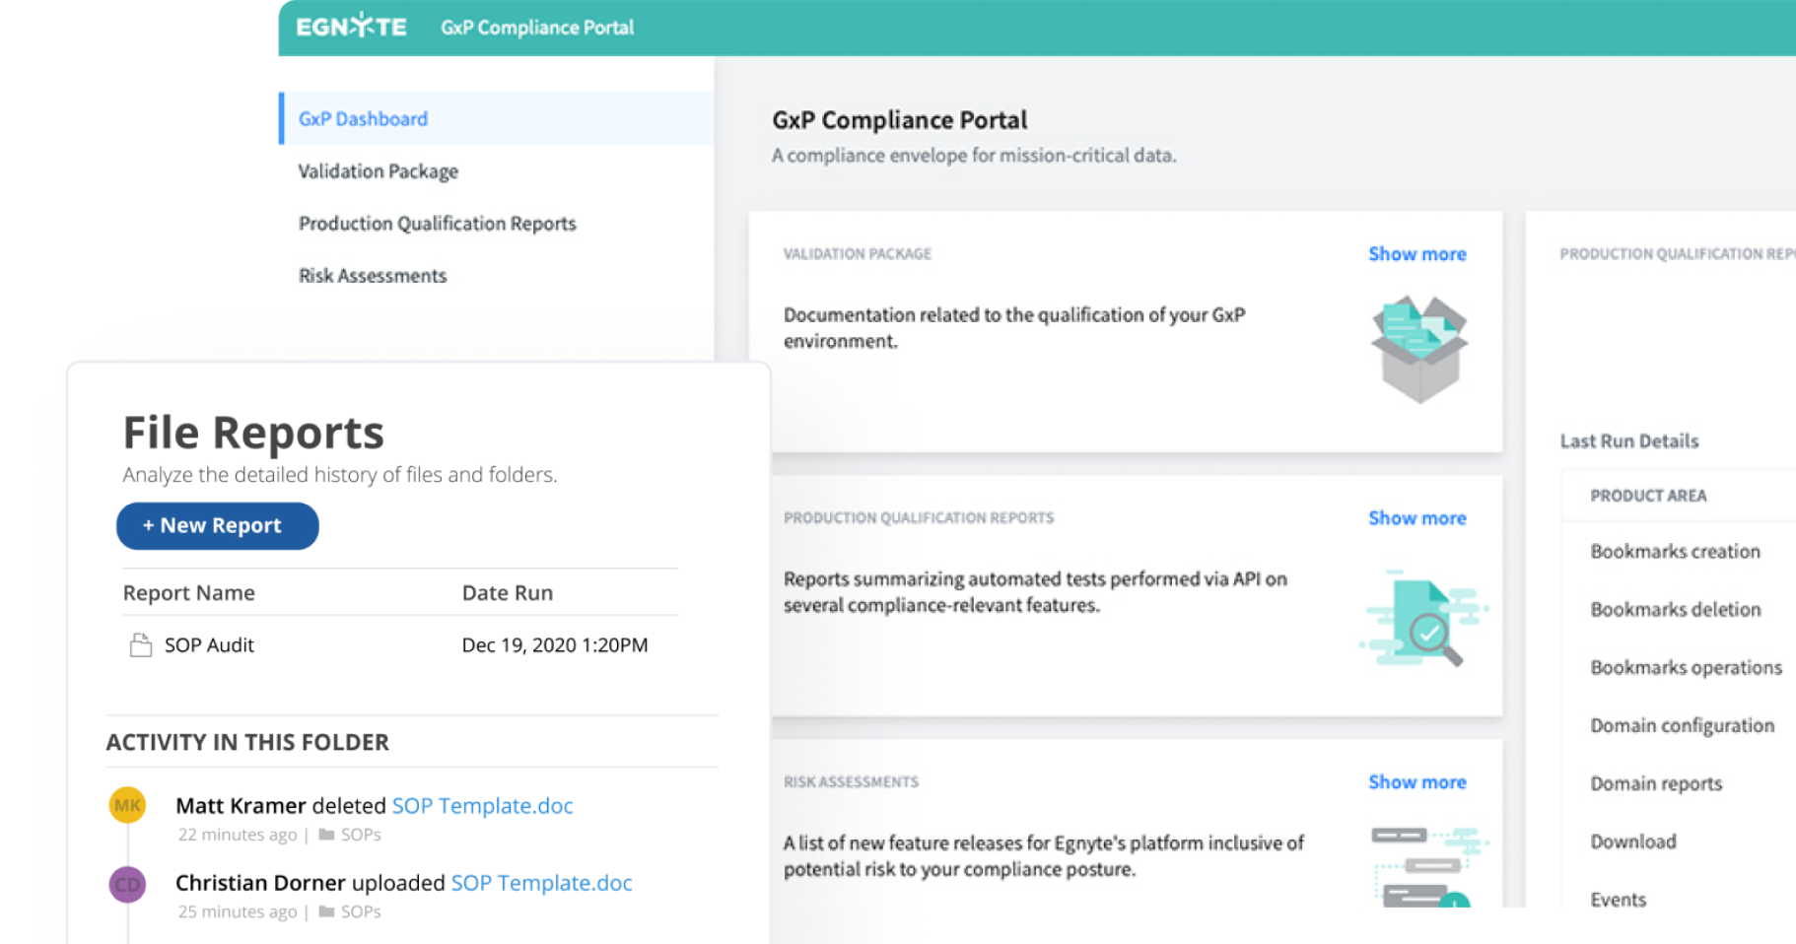Open SOP Template.doc deleted by Matt Kramer
Screen dimensions: 1796x944
(482, 806)
